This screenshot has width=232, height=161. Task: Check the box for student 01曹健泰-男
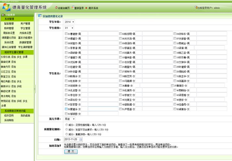pos(66,34)
